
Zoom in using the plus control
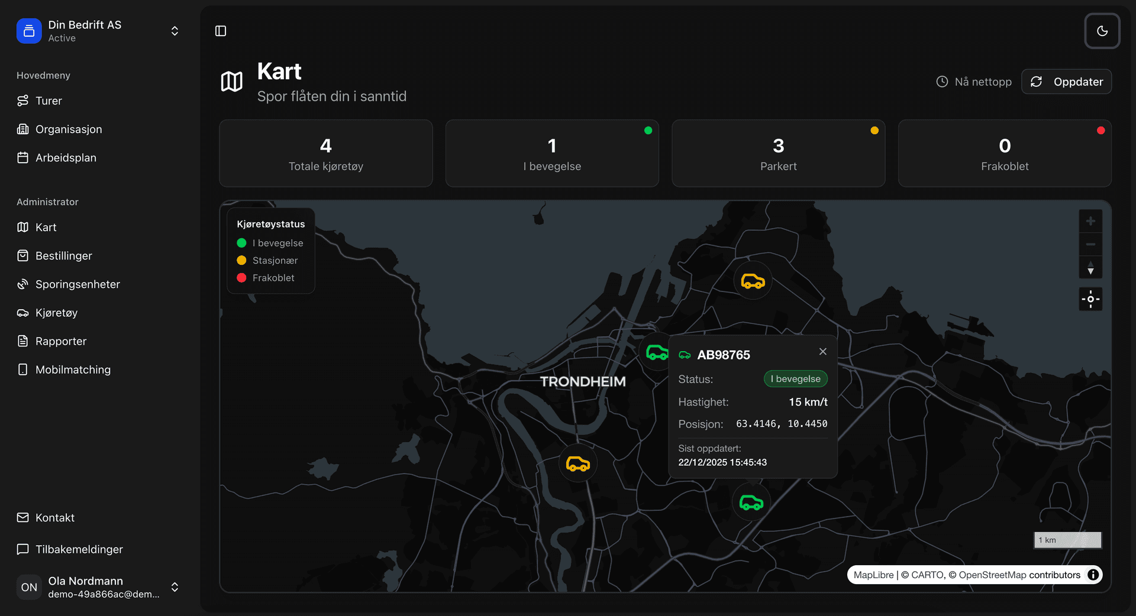click(x=1090, y=221)
